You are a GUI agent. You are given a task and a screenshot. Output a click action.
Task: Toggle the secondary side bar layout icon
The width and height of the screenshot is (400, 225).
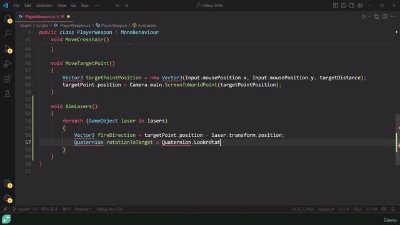[352, 6]
